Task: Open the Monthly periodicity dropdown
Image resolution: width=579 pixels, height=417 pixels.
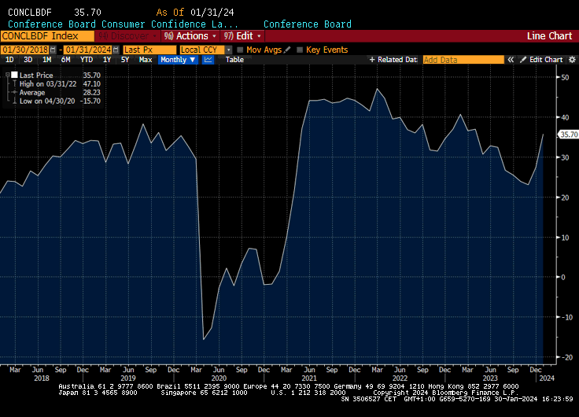Action: coord(178,60)
